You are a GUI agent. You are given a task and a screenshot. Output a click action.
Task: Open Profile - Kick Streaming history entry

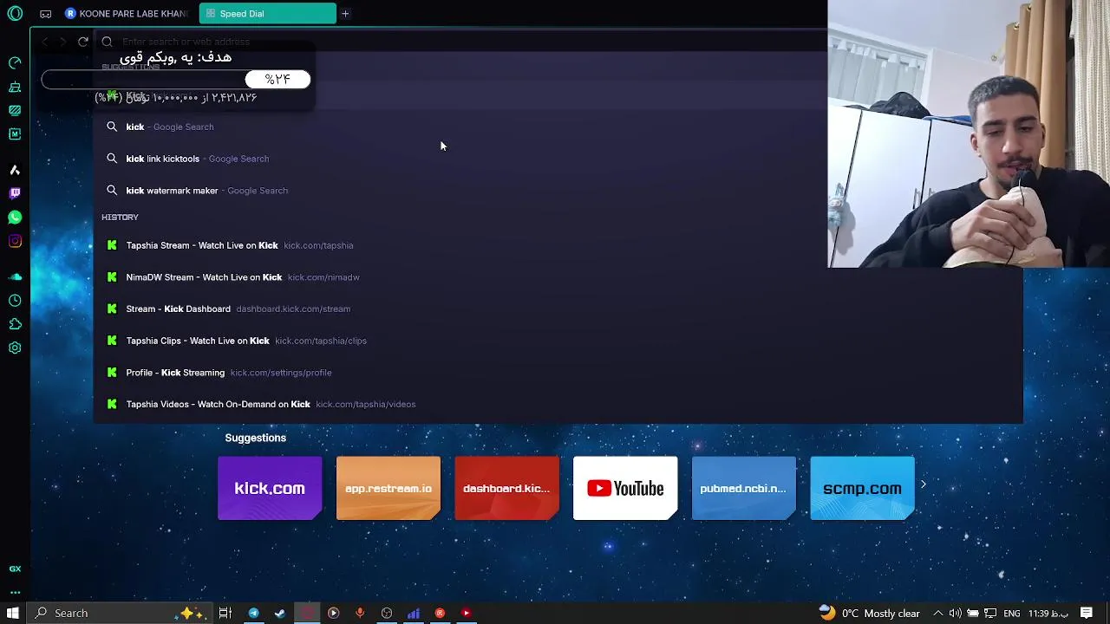pos(558,373)
